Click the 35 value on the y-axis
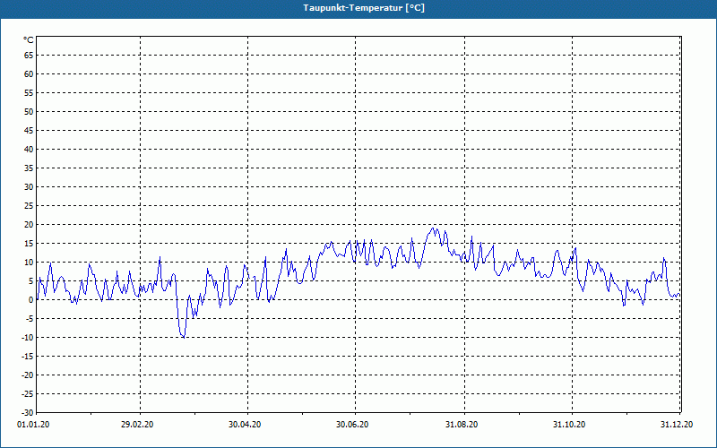This screenshot has width=717, height=448. pos(29,168)
